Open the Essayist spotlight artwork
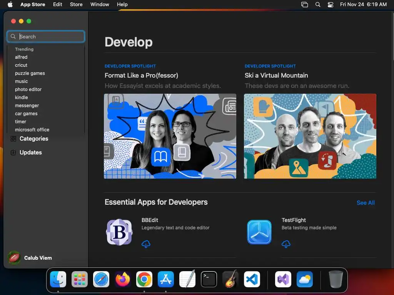 (170, 136)
